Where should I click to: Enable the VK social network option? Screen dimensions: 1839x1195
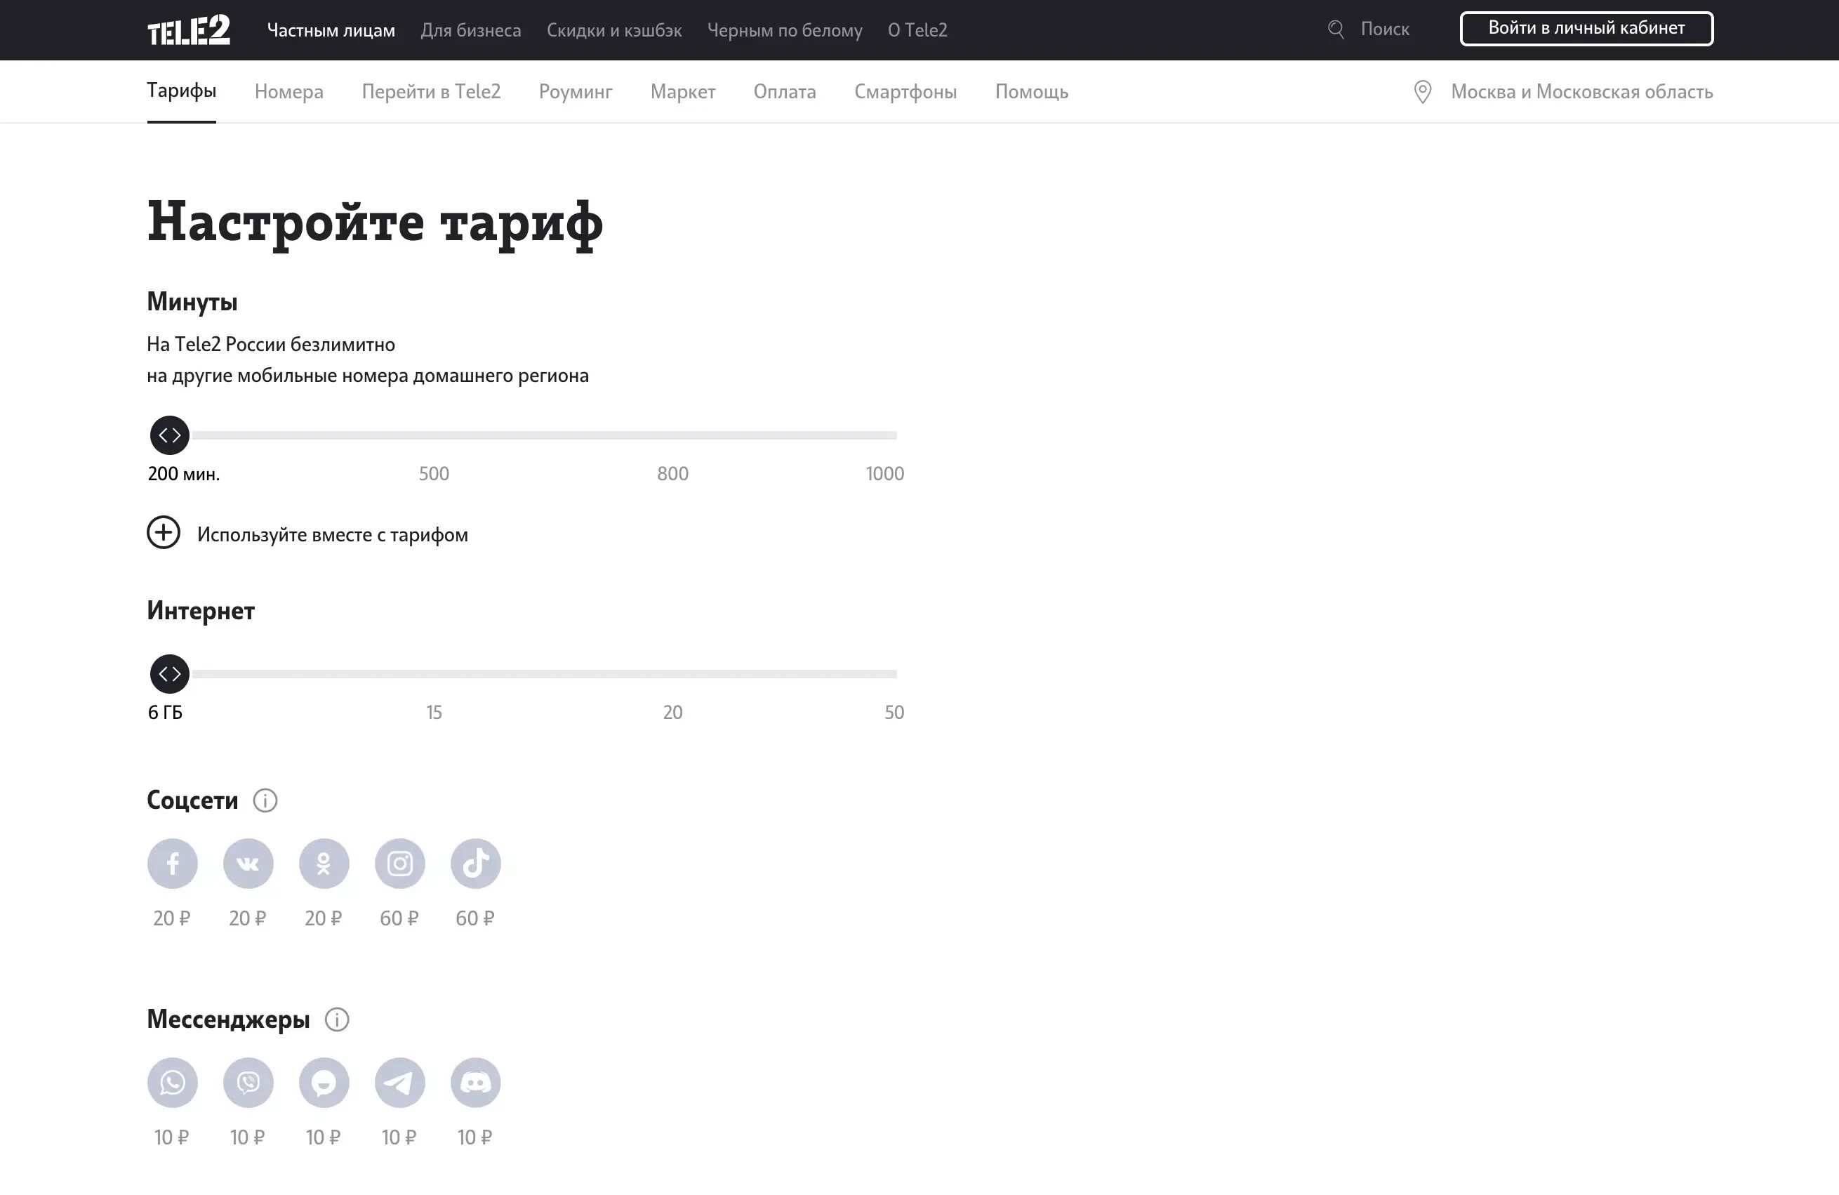pyautogui.click(x=248, y=864)
